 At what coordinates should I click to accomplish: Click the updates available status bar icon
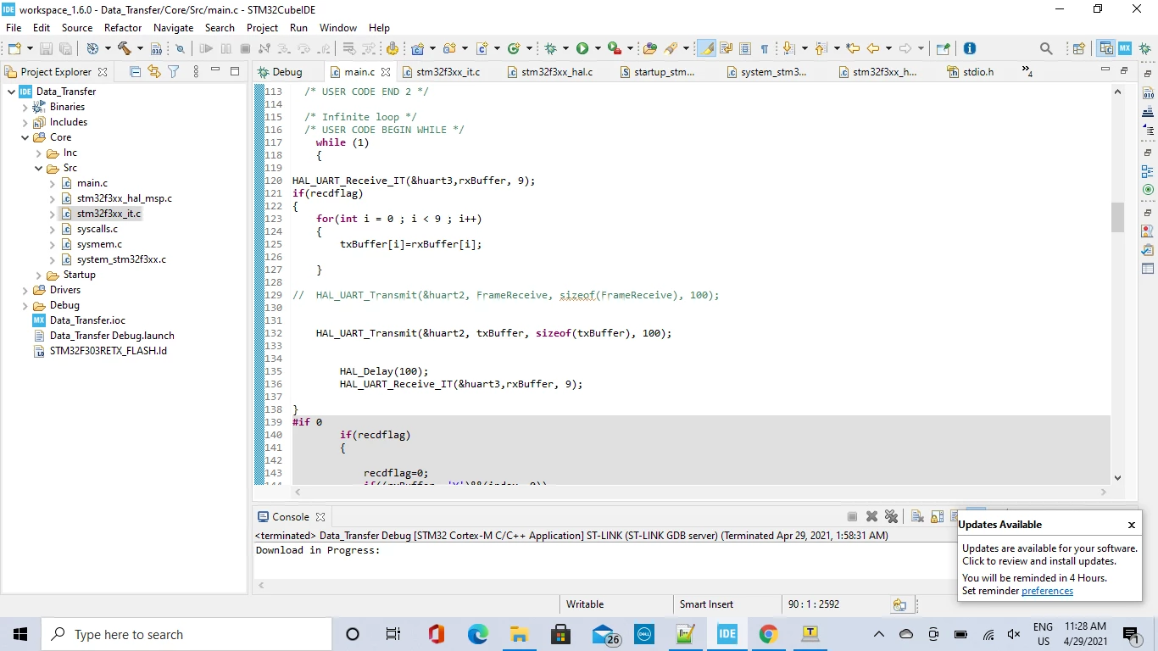899,604
